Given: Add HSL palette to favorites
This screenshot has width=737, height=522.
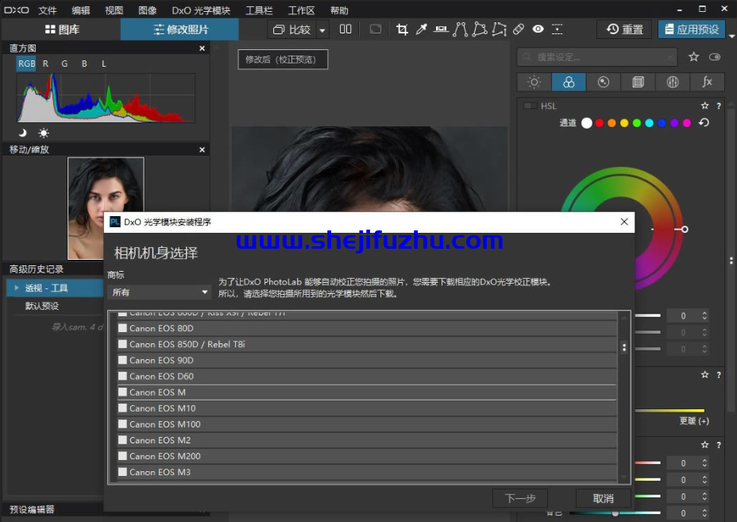Looking at the screenshot, I should 704,106.
